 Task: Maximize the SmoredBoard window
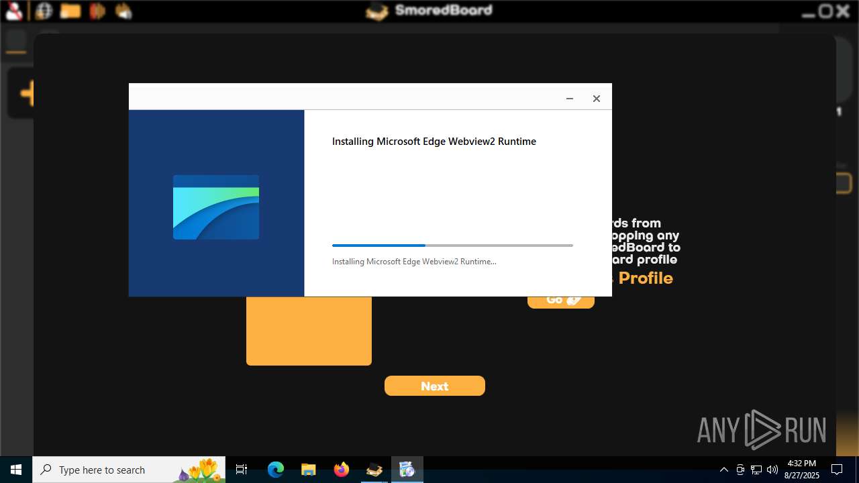pyautogui.click(x=825, y=11)
